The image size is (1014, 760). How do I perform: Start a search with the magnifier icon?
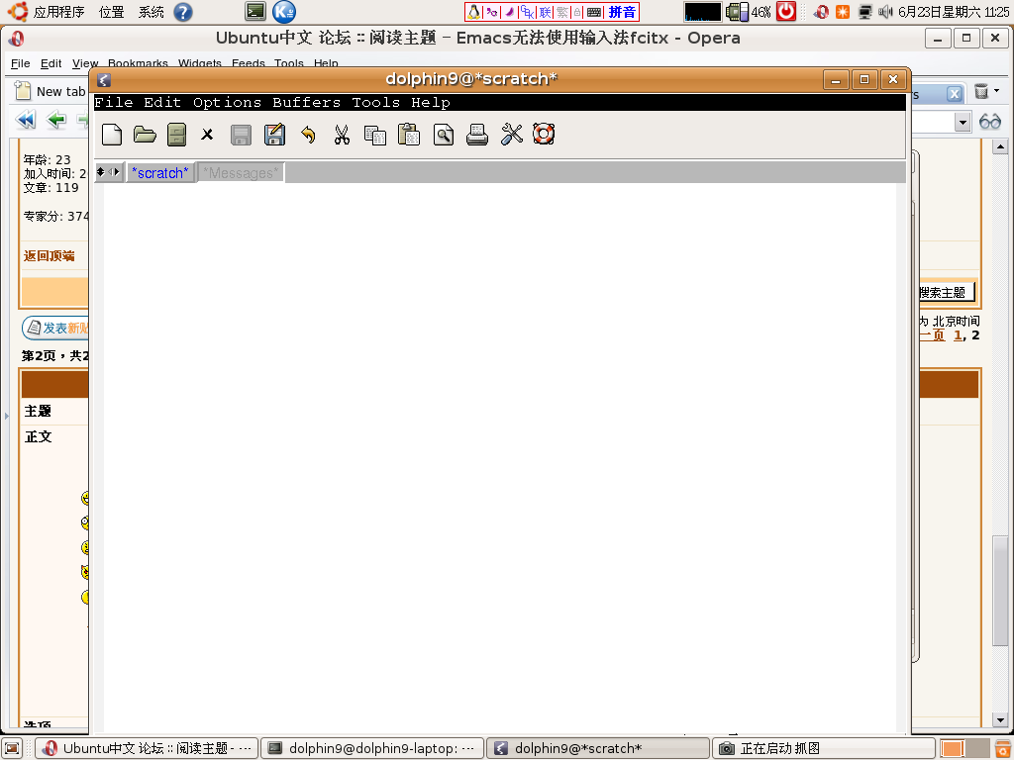[444, 135]
